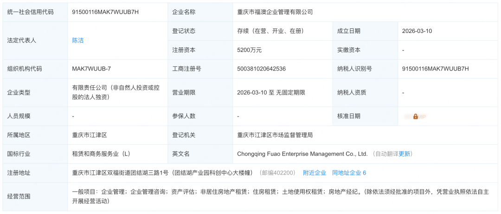Select company name 重庆市福澳企业管理有限公司
The width and height of the screenshot is (501, 214).
tap(275, 12)
